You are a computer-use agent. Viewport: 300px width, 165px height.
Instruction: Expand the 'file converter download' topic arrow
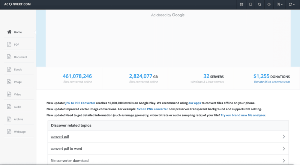[x=283, y=160]
